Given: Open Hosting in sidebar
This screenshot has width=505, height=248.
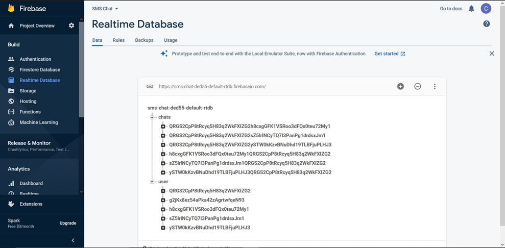Looking at the screenshot, I should 28,102.
